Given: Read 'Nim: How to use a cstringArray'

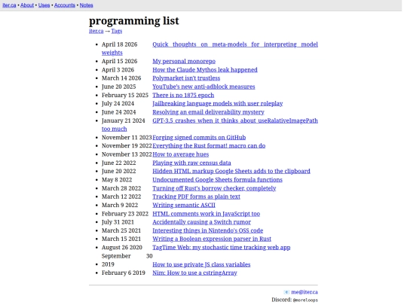Looking at the screenshot, I should pyautogui.click(x=194, y=273).
